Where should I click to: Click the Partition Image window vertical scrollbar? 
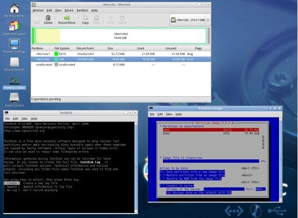click(x=281, y=159)
